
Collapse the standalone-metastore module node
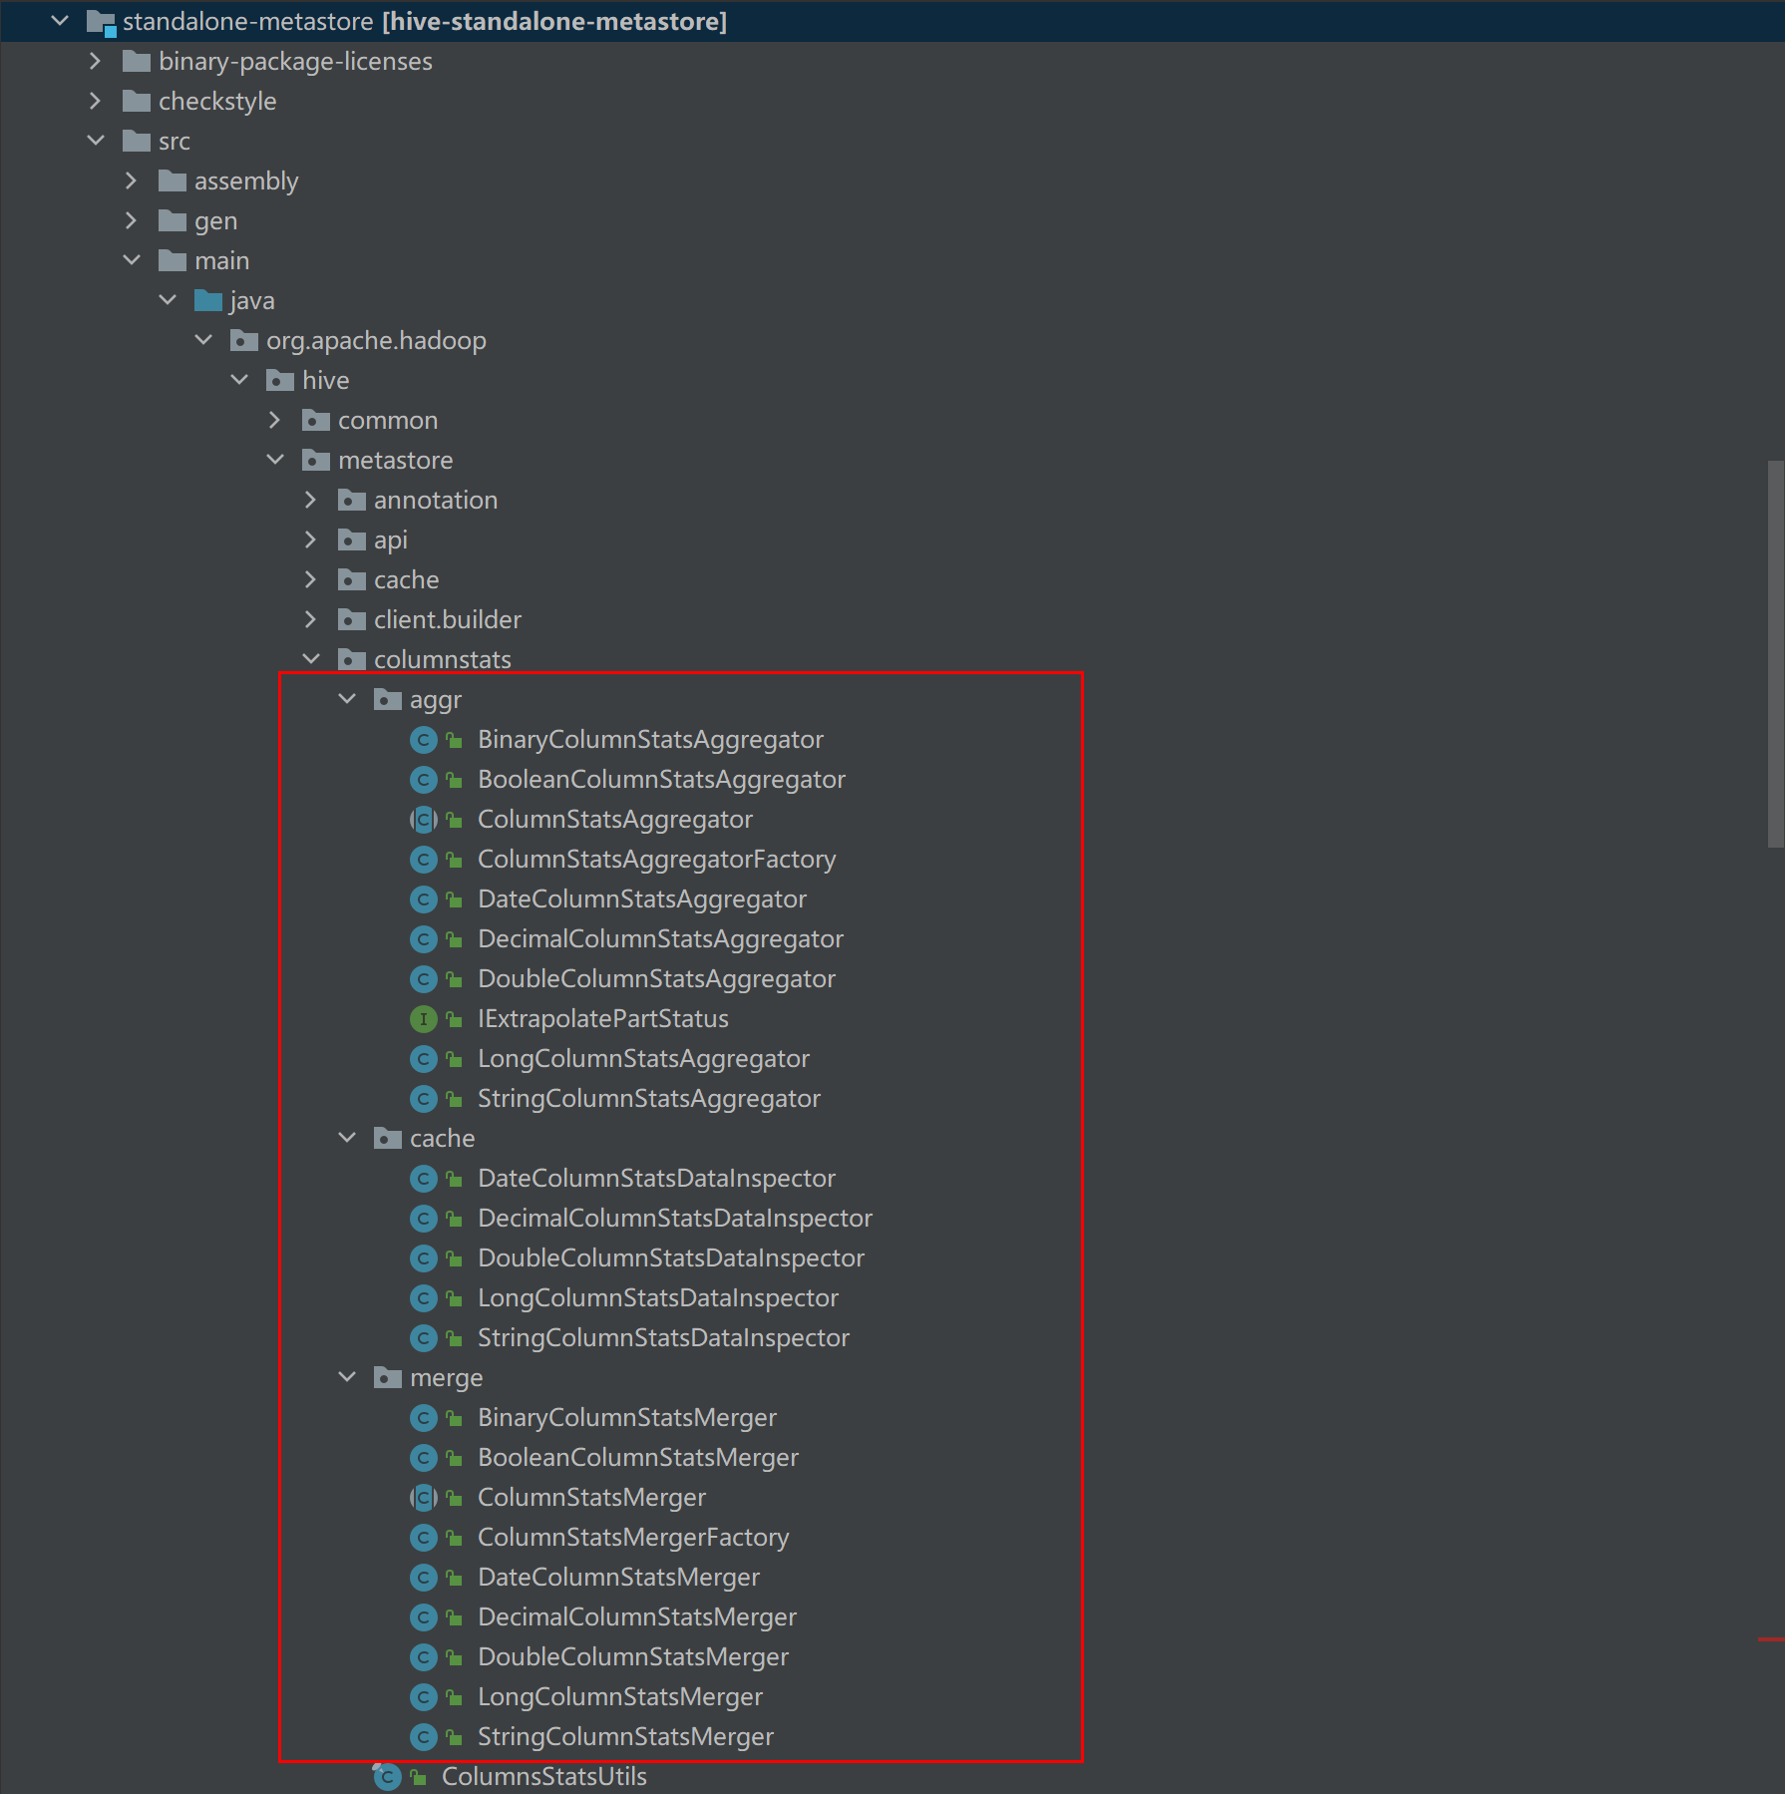(60, 21)
